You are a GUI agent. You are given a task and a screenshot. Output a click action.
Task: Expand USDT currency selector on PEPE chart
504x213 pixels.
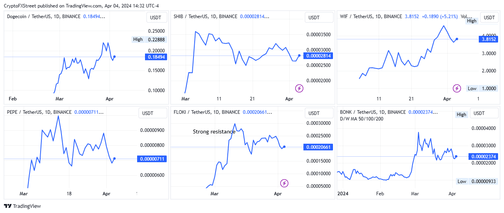148,113
